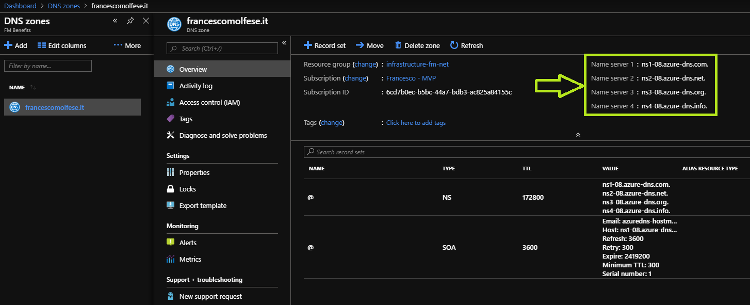Click the Activity log book icon
This screenshot has height=305, width=750.
pos(171,86)
